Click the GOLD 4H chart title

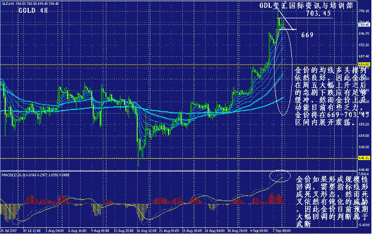tap(33, 10)
